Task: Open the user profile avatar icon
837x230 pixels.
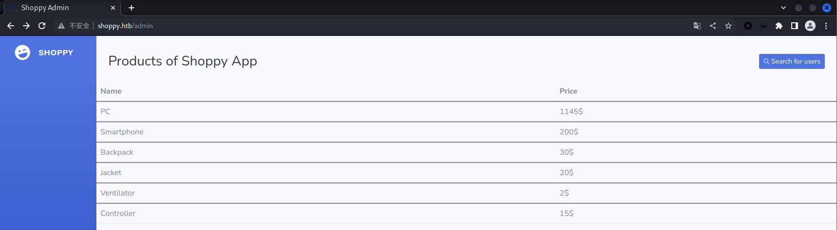Action: (810, 26)
